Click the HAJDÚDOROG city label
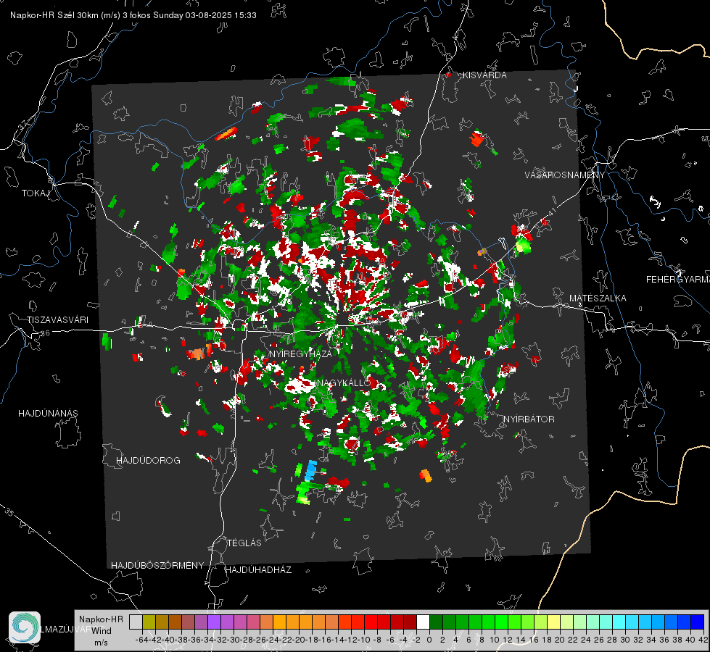Image resolution: width=710 pixels, height=652 pixels. pyautogui.click(x=148, y=461)
